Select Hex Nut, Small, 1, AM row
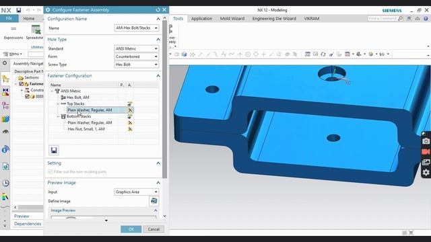This screenshot has height=242, width=431. (86, 129)
